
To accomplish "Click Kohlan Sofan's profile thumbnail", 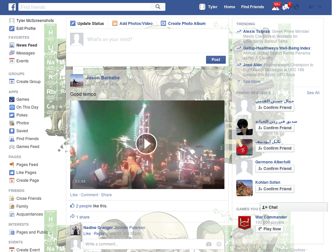I will click(x=244, y=188).
